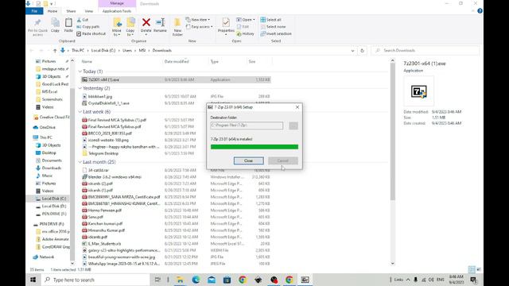This screenshot has width=509, height=286.
Task: Open Microsoft Edge from the taskbar
Action: click(196, 280)
